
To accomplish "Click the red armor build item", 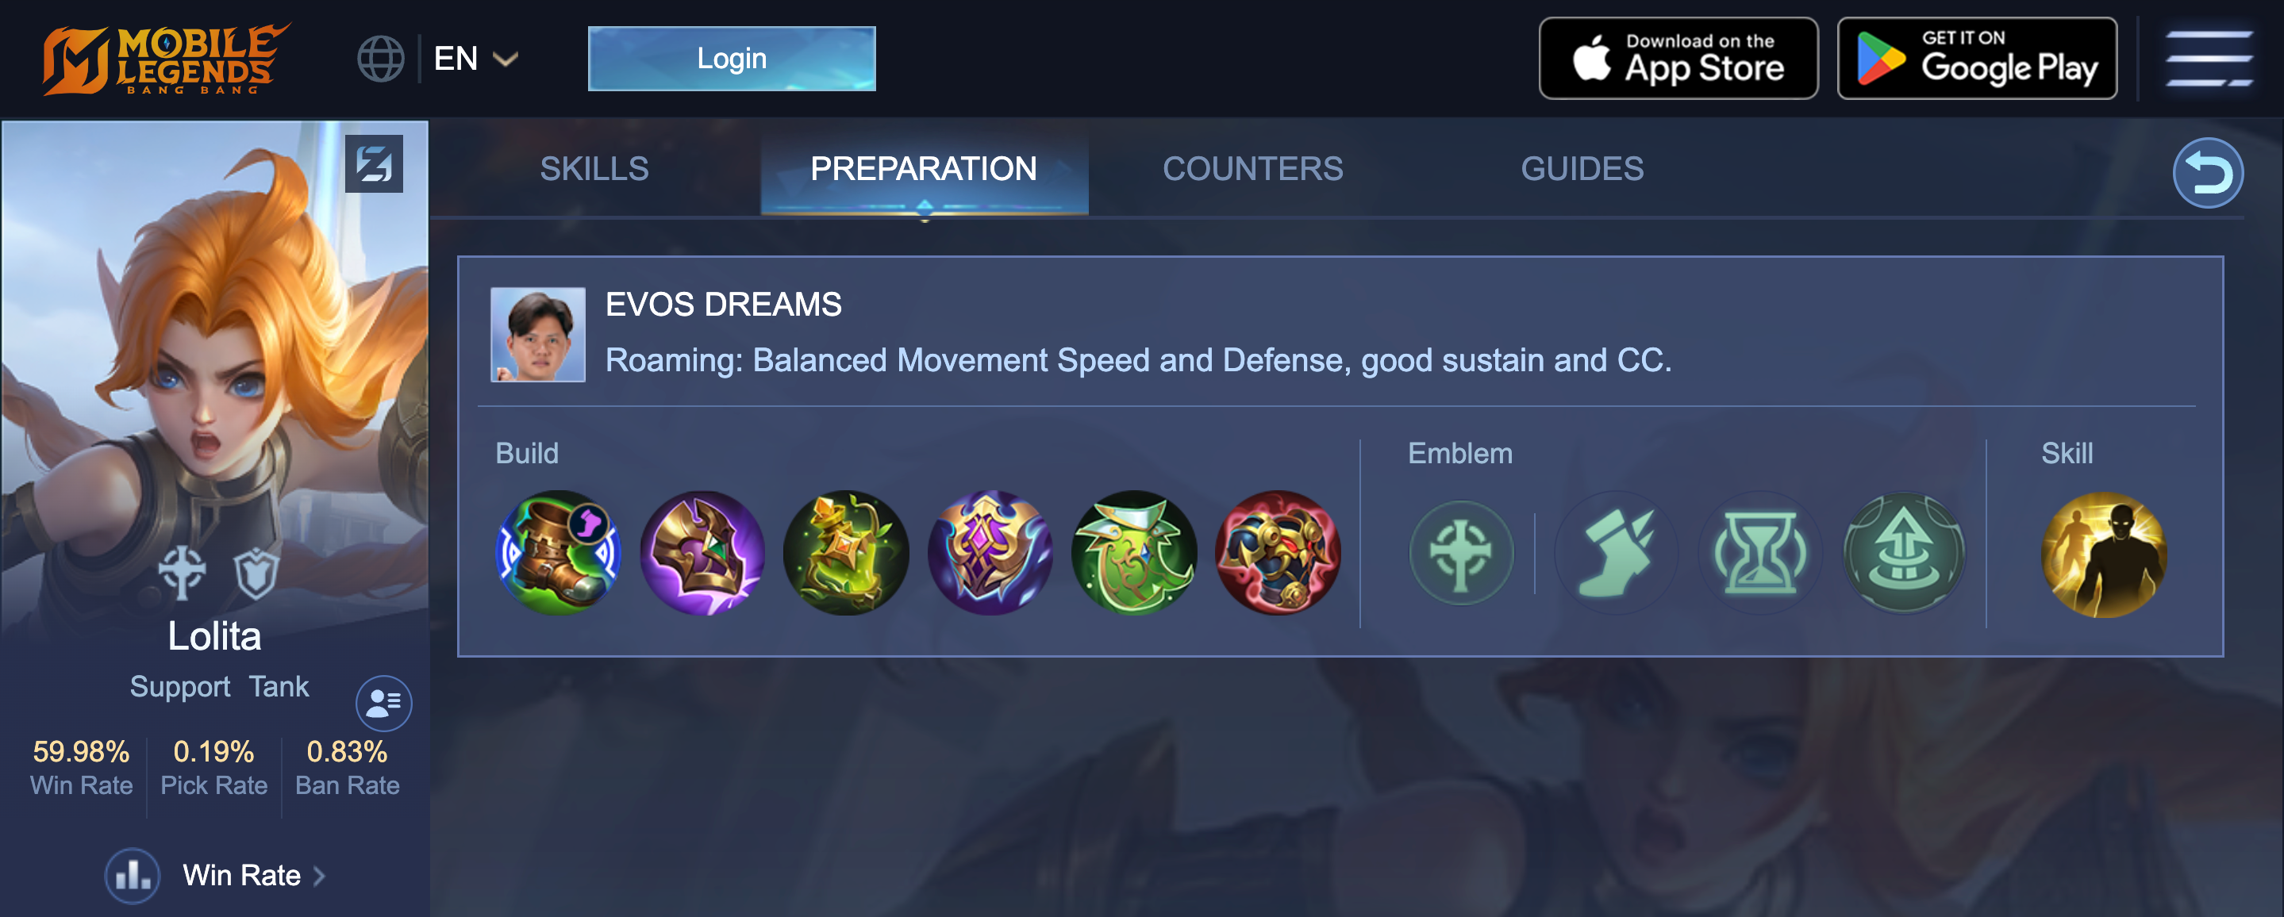I will (x=1278, y=553).
